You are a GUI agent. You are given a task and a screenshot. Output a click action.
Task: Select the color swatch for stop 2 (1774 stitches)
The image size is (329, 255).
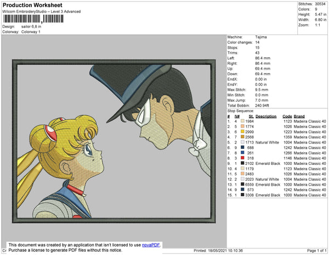(242, 126)
